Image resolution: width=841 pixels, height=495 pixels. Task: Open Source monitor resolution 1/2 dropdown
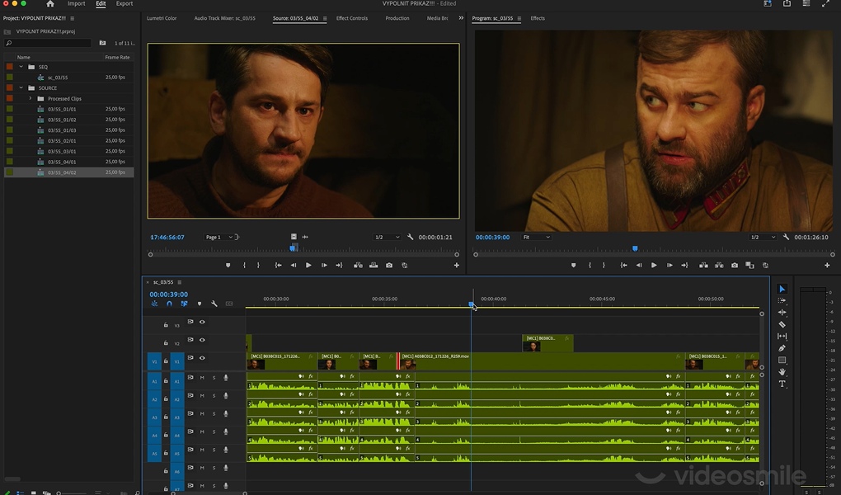(x=387, y=237)
